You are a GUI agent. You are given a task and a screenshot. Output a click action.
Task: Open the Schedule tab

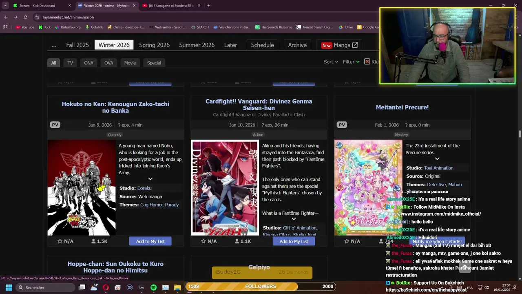262,45
